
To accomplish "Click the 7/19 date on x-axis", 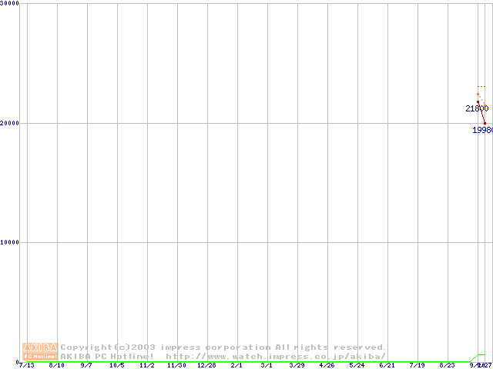I will 417,365.
